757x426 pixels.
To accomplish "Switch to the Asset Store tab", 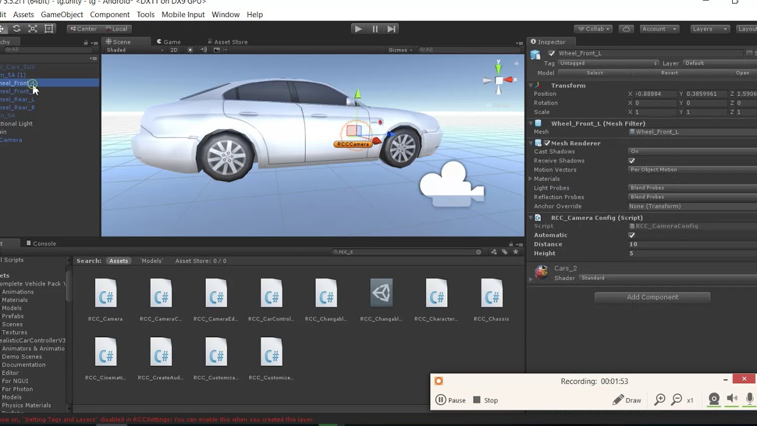I will 227,42.
